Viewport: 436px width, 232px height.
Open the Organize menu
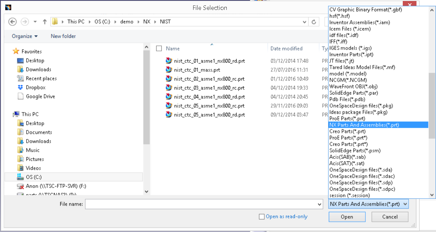coord(25,36)
